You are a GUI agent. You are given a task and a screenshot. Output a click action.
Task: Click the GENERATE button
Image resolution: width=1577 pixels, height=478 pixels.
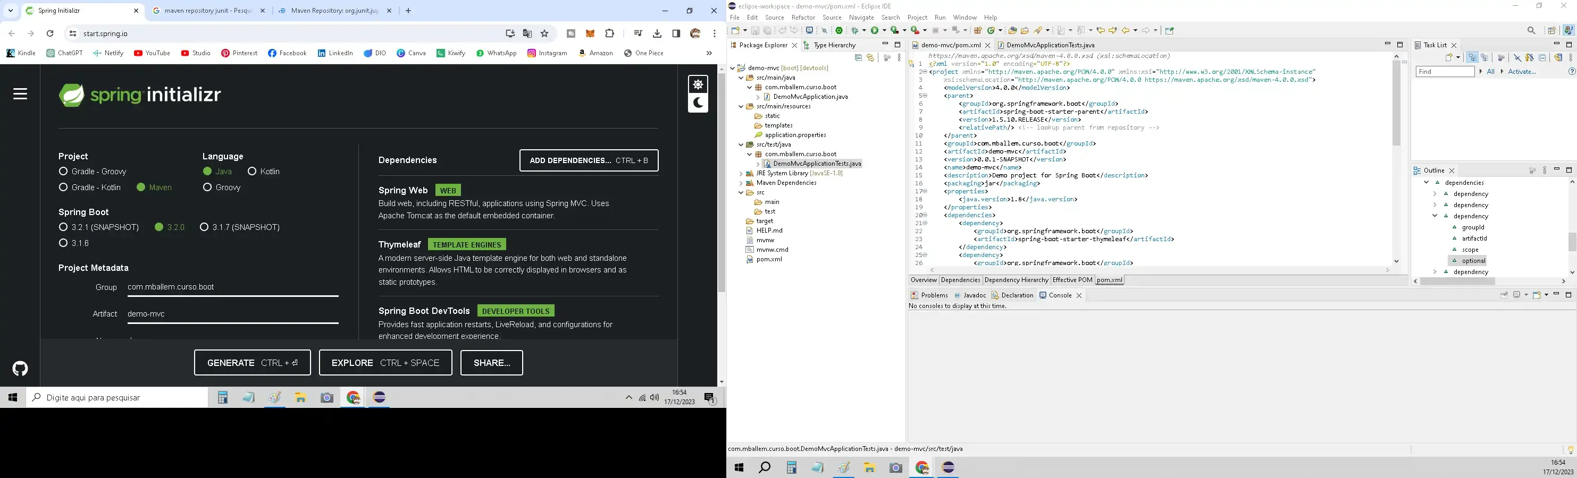252,363
